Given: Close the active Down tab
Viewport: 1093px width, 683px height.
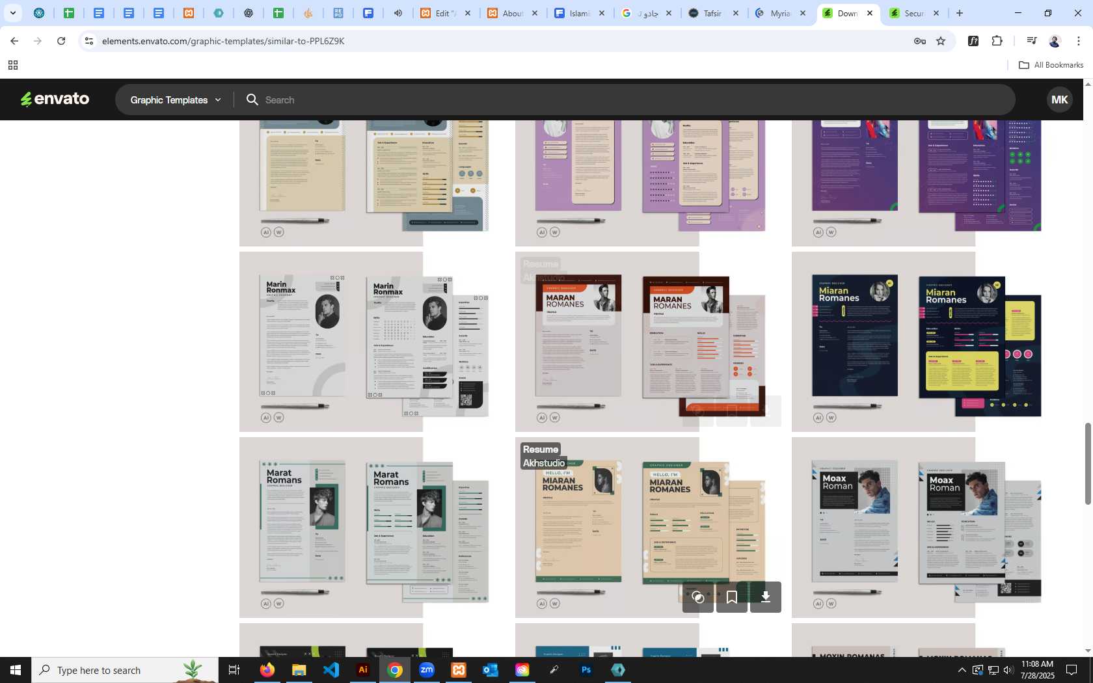Looking at the screenshot, I should click(x=870, y=13).
